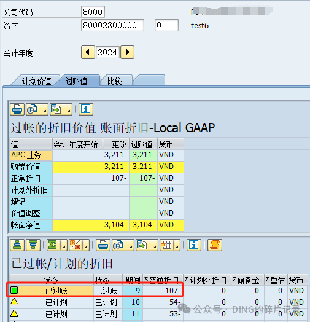Viewport: 310px width, 322px height.
Task: Select the 正常折旧 row label
Action: (31, 178)
